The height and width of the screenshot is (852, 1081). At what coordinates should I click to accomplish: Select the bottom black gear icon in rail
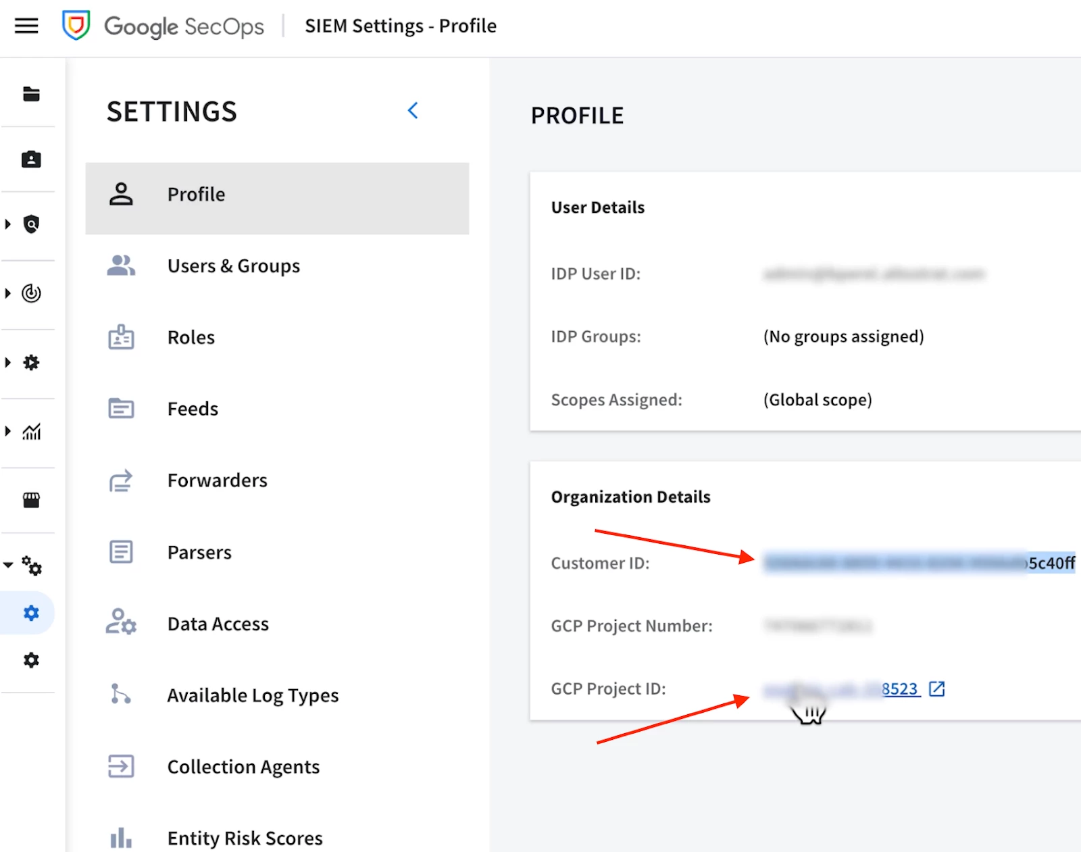pyautogui.click(x=31, y=660)
